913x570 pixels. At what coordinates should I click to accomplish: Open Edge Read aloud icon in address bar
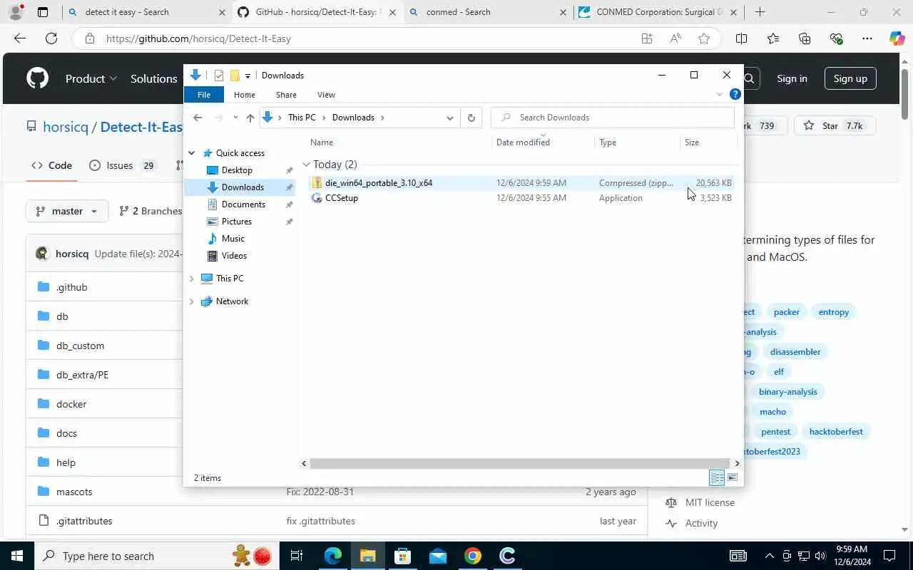pyautogui.click(x=675, y=38)
